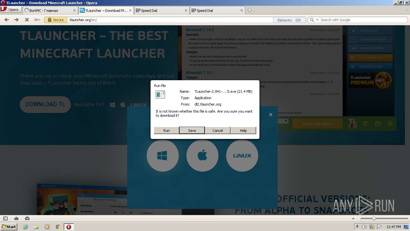Click the application file icon in dialog

point(160,94)
